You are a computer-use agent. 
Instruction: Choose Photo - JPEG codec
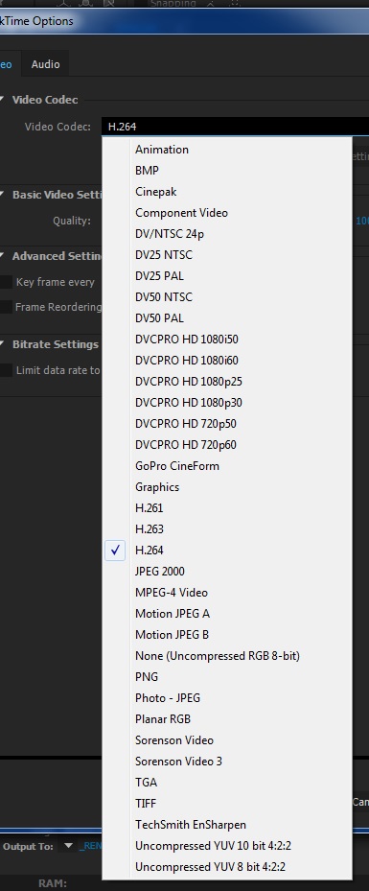pos(227,698)
